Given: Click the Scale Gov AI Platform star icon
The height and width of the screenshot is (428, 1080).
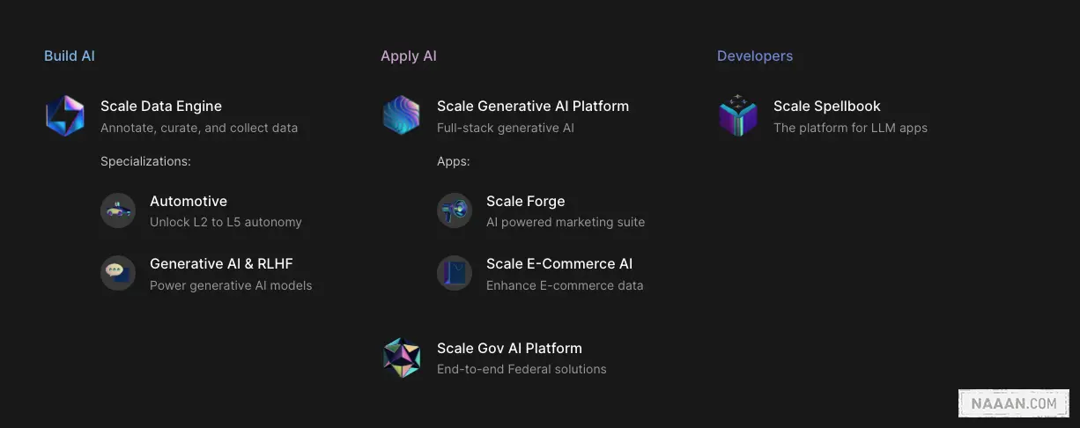Looking at the screenshot, I should (x=402, y=358).
